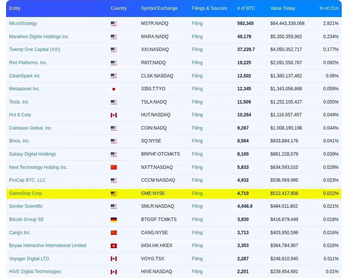The image size is (347, 278).
Task: Open Cango Inc. entity link
Action: [20, 233]
